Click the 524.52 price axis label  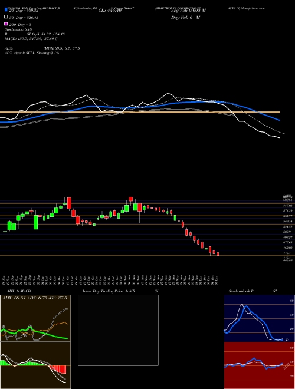(x=288, y=227)
